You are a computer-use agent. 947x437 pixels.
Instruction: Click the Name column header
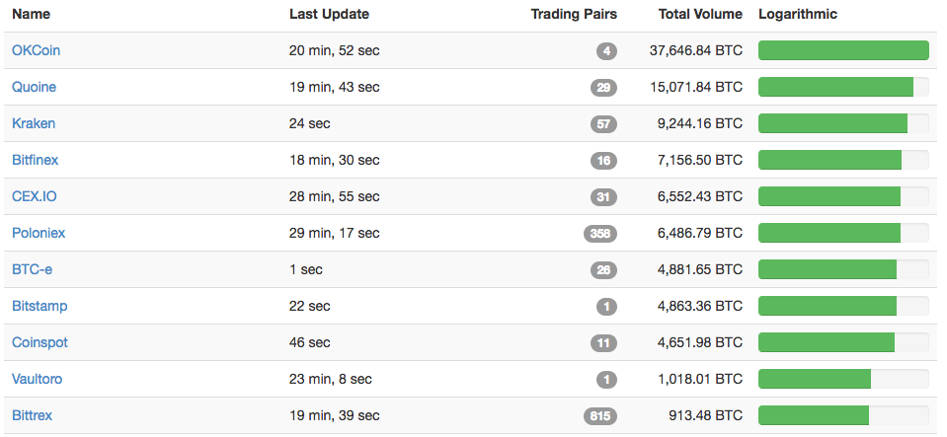(x=32, y=14)
